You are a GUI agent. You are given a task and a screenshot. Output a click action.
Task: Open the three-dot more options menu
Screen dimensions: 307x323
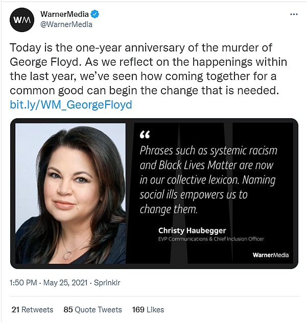(x=293, y=14)
